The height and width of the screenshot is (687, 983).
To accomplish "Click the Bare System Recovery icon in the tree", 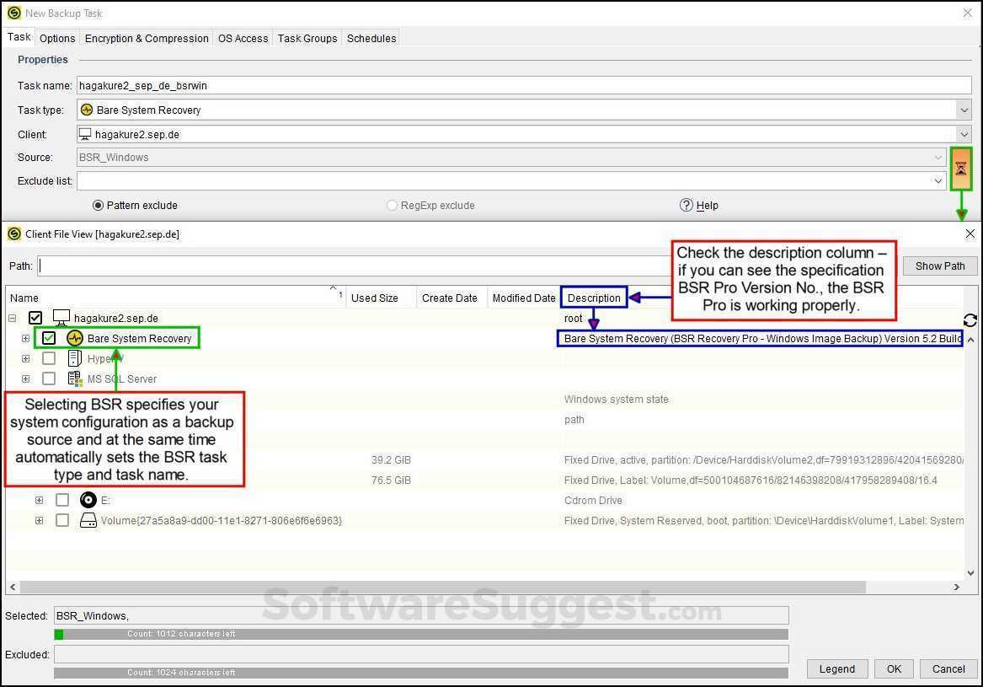I will click(75, 338).
